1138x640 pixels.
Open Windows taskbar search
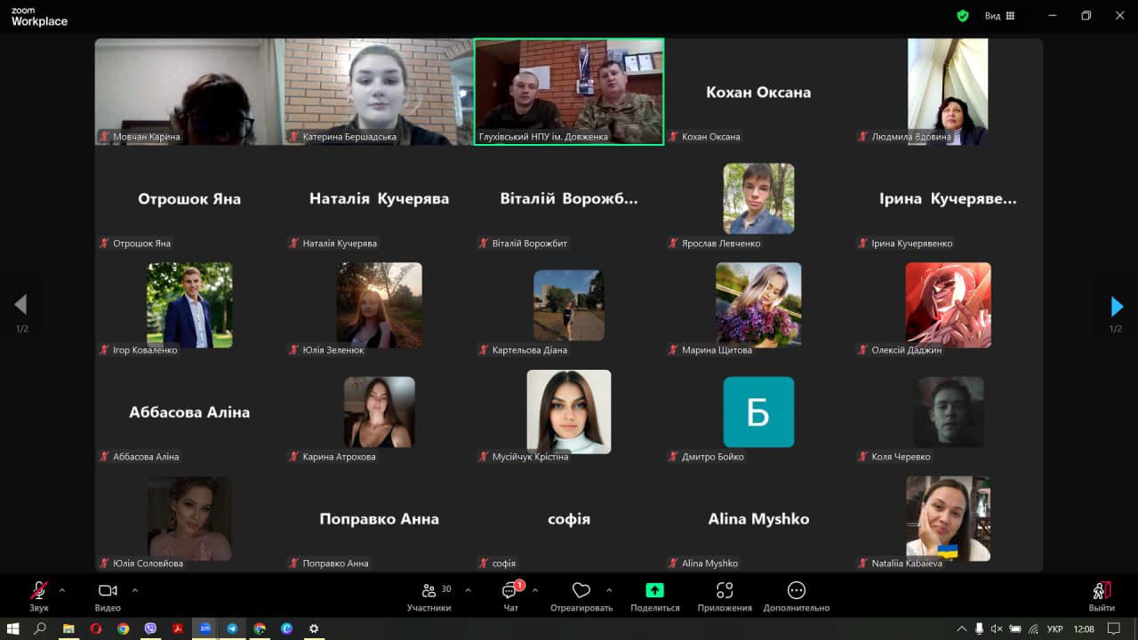[x=40, y=628]
